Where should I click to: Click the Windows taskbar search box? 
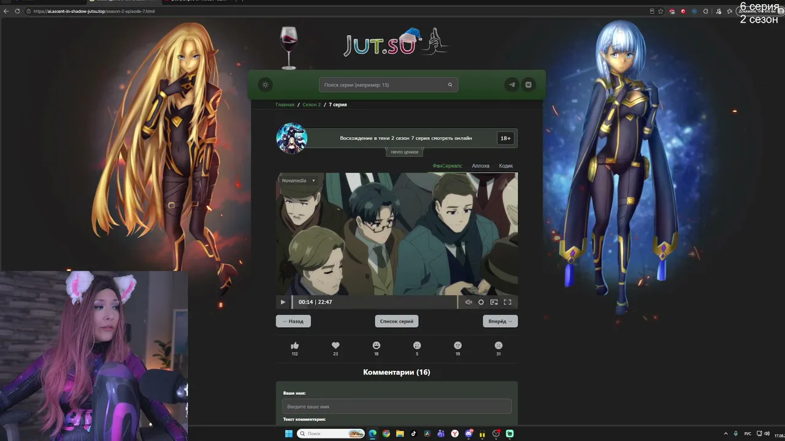click(x=331, y=434)
